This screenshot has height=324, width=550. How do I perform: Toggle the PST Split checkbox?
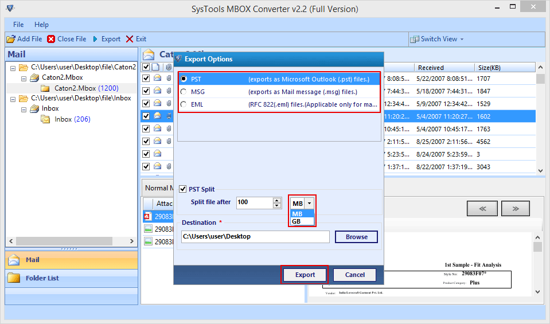(x=182, y=189)
